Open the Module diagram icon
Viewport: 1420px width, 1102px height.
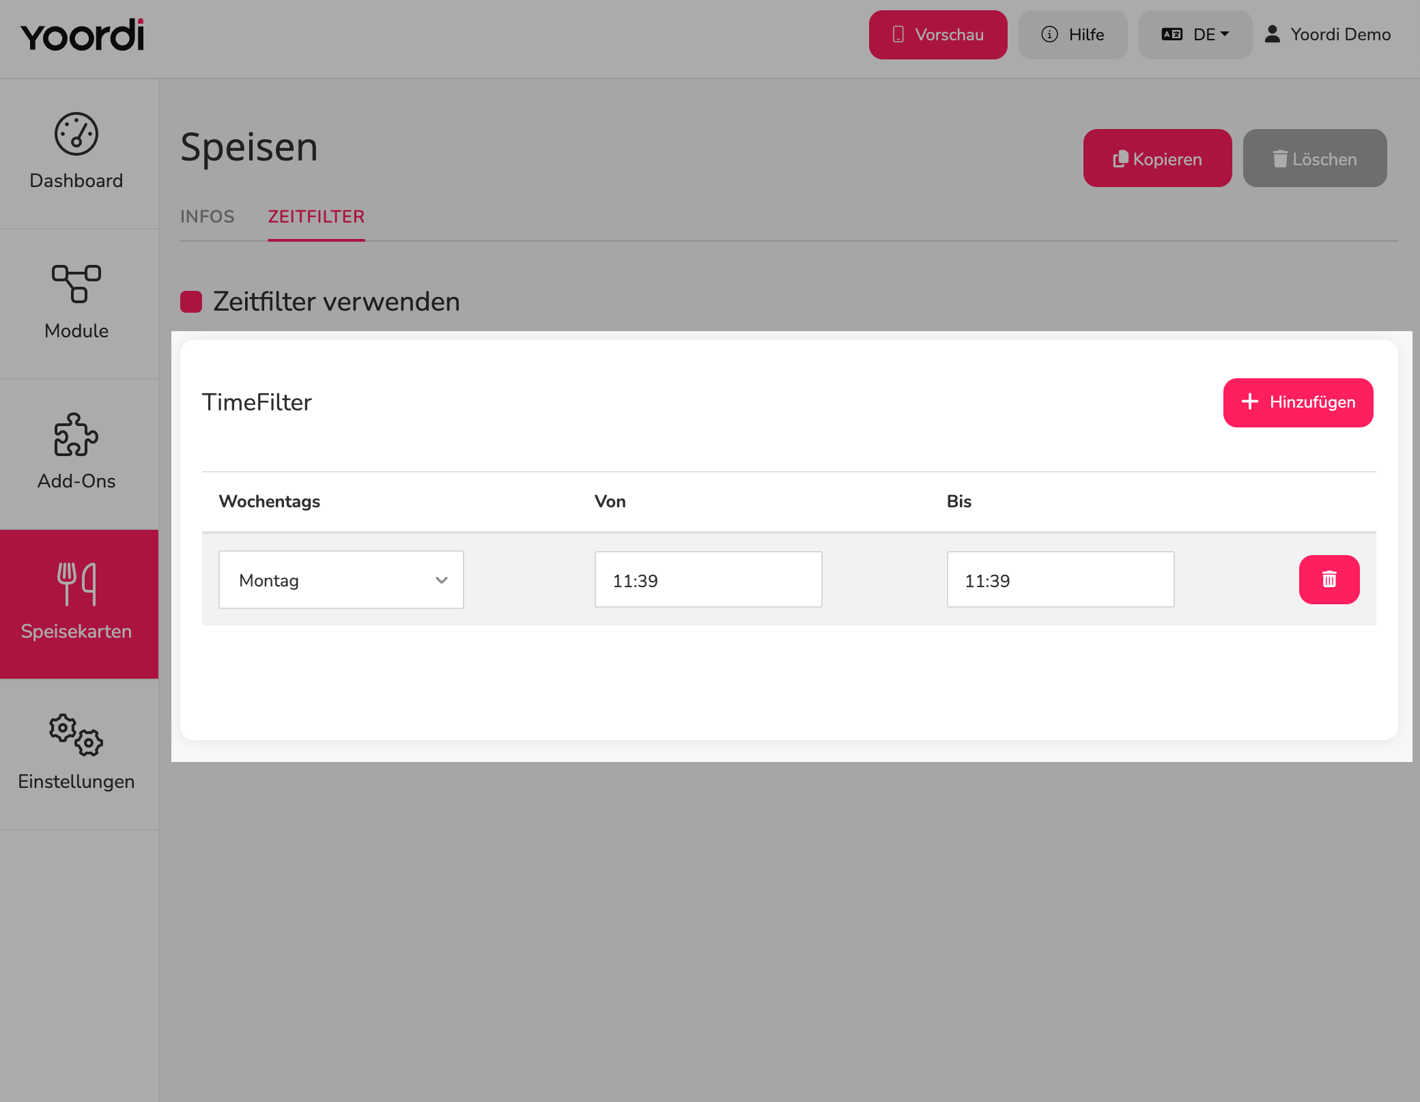click(x=76, y=284)
